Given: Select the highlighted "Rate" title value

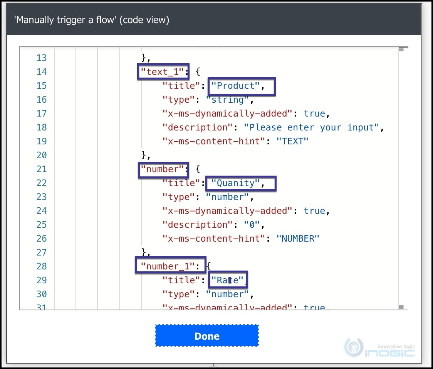Looking at the screenshot, I should coord(228,280).
